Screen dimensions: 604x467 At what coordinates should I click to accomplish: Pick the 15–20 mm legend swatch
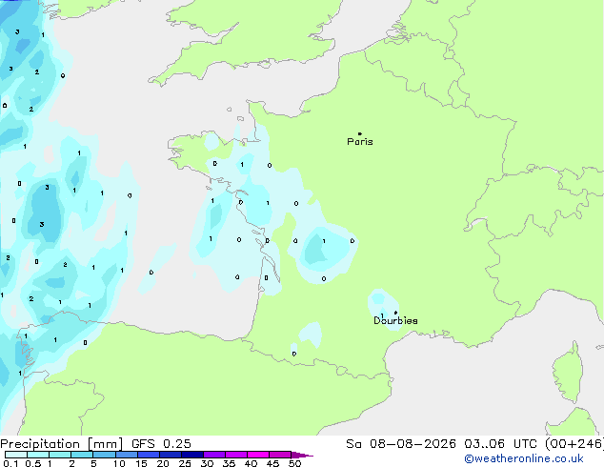click(149, 455)
